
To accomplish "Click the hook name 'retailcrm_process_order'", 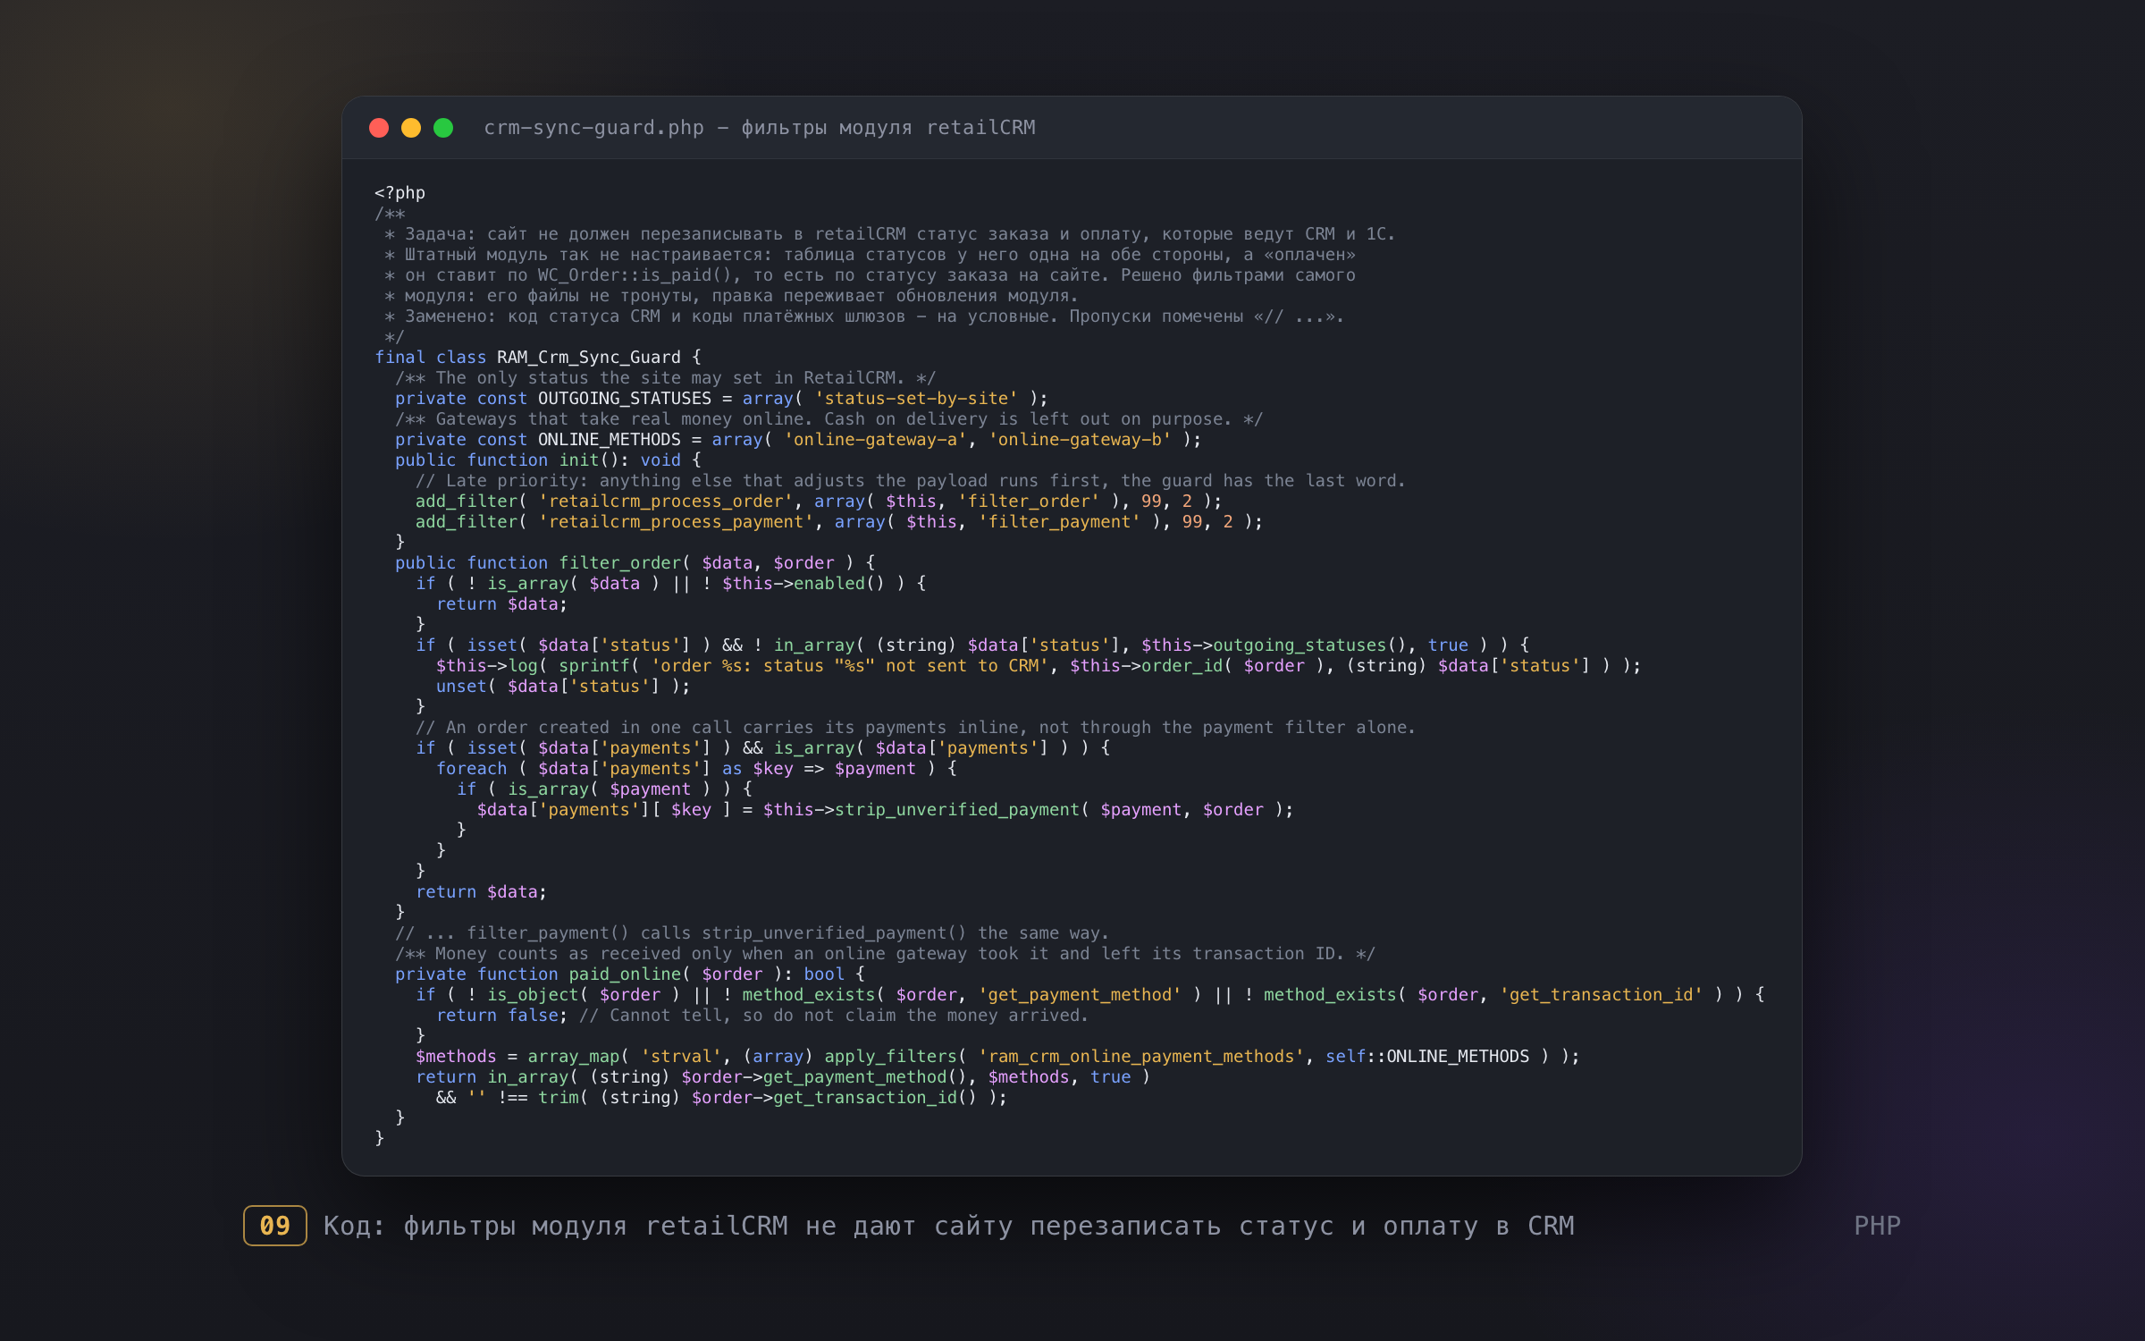I will [x=666, y=502].
